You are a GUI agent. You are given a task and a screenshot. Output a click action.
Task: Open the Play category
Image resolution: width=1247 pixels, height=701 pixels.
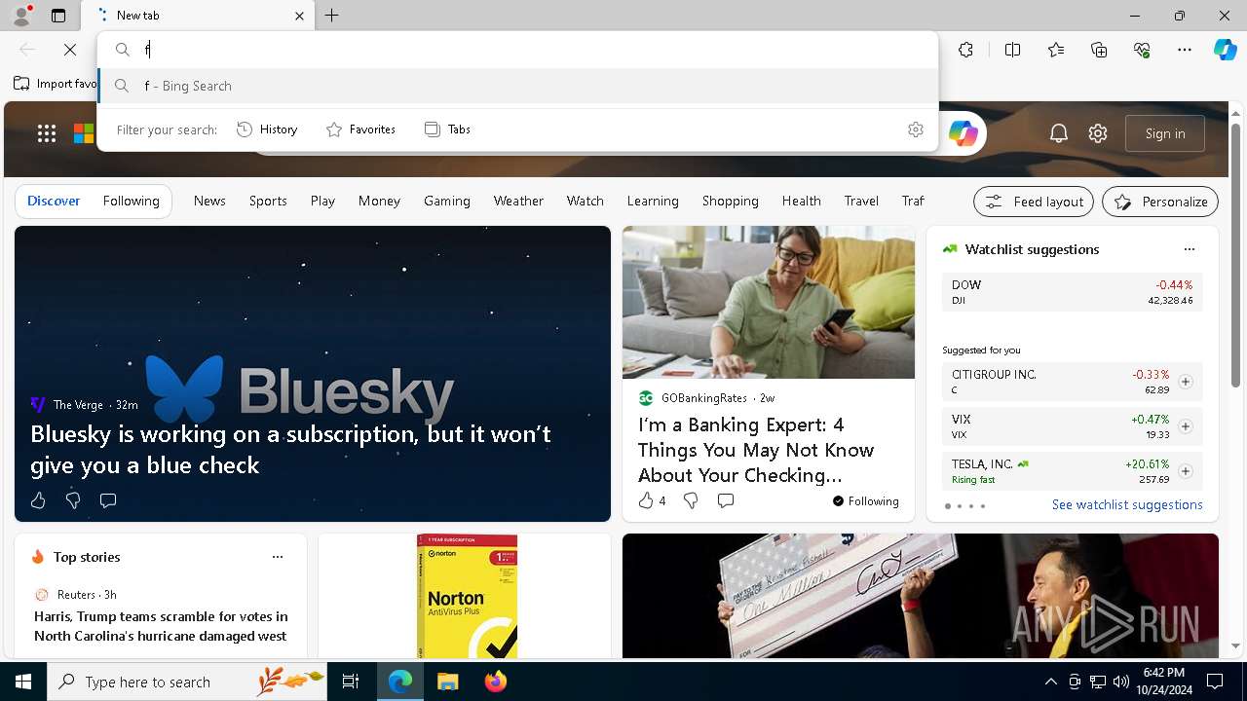pyautogui.click(x=322, y=201)
